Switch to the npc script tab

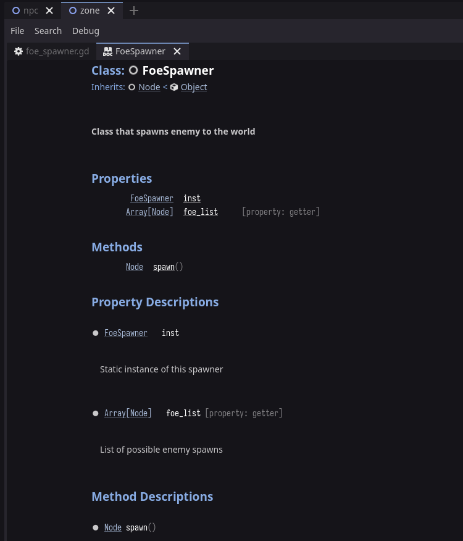[x=30, y=10]
